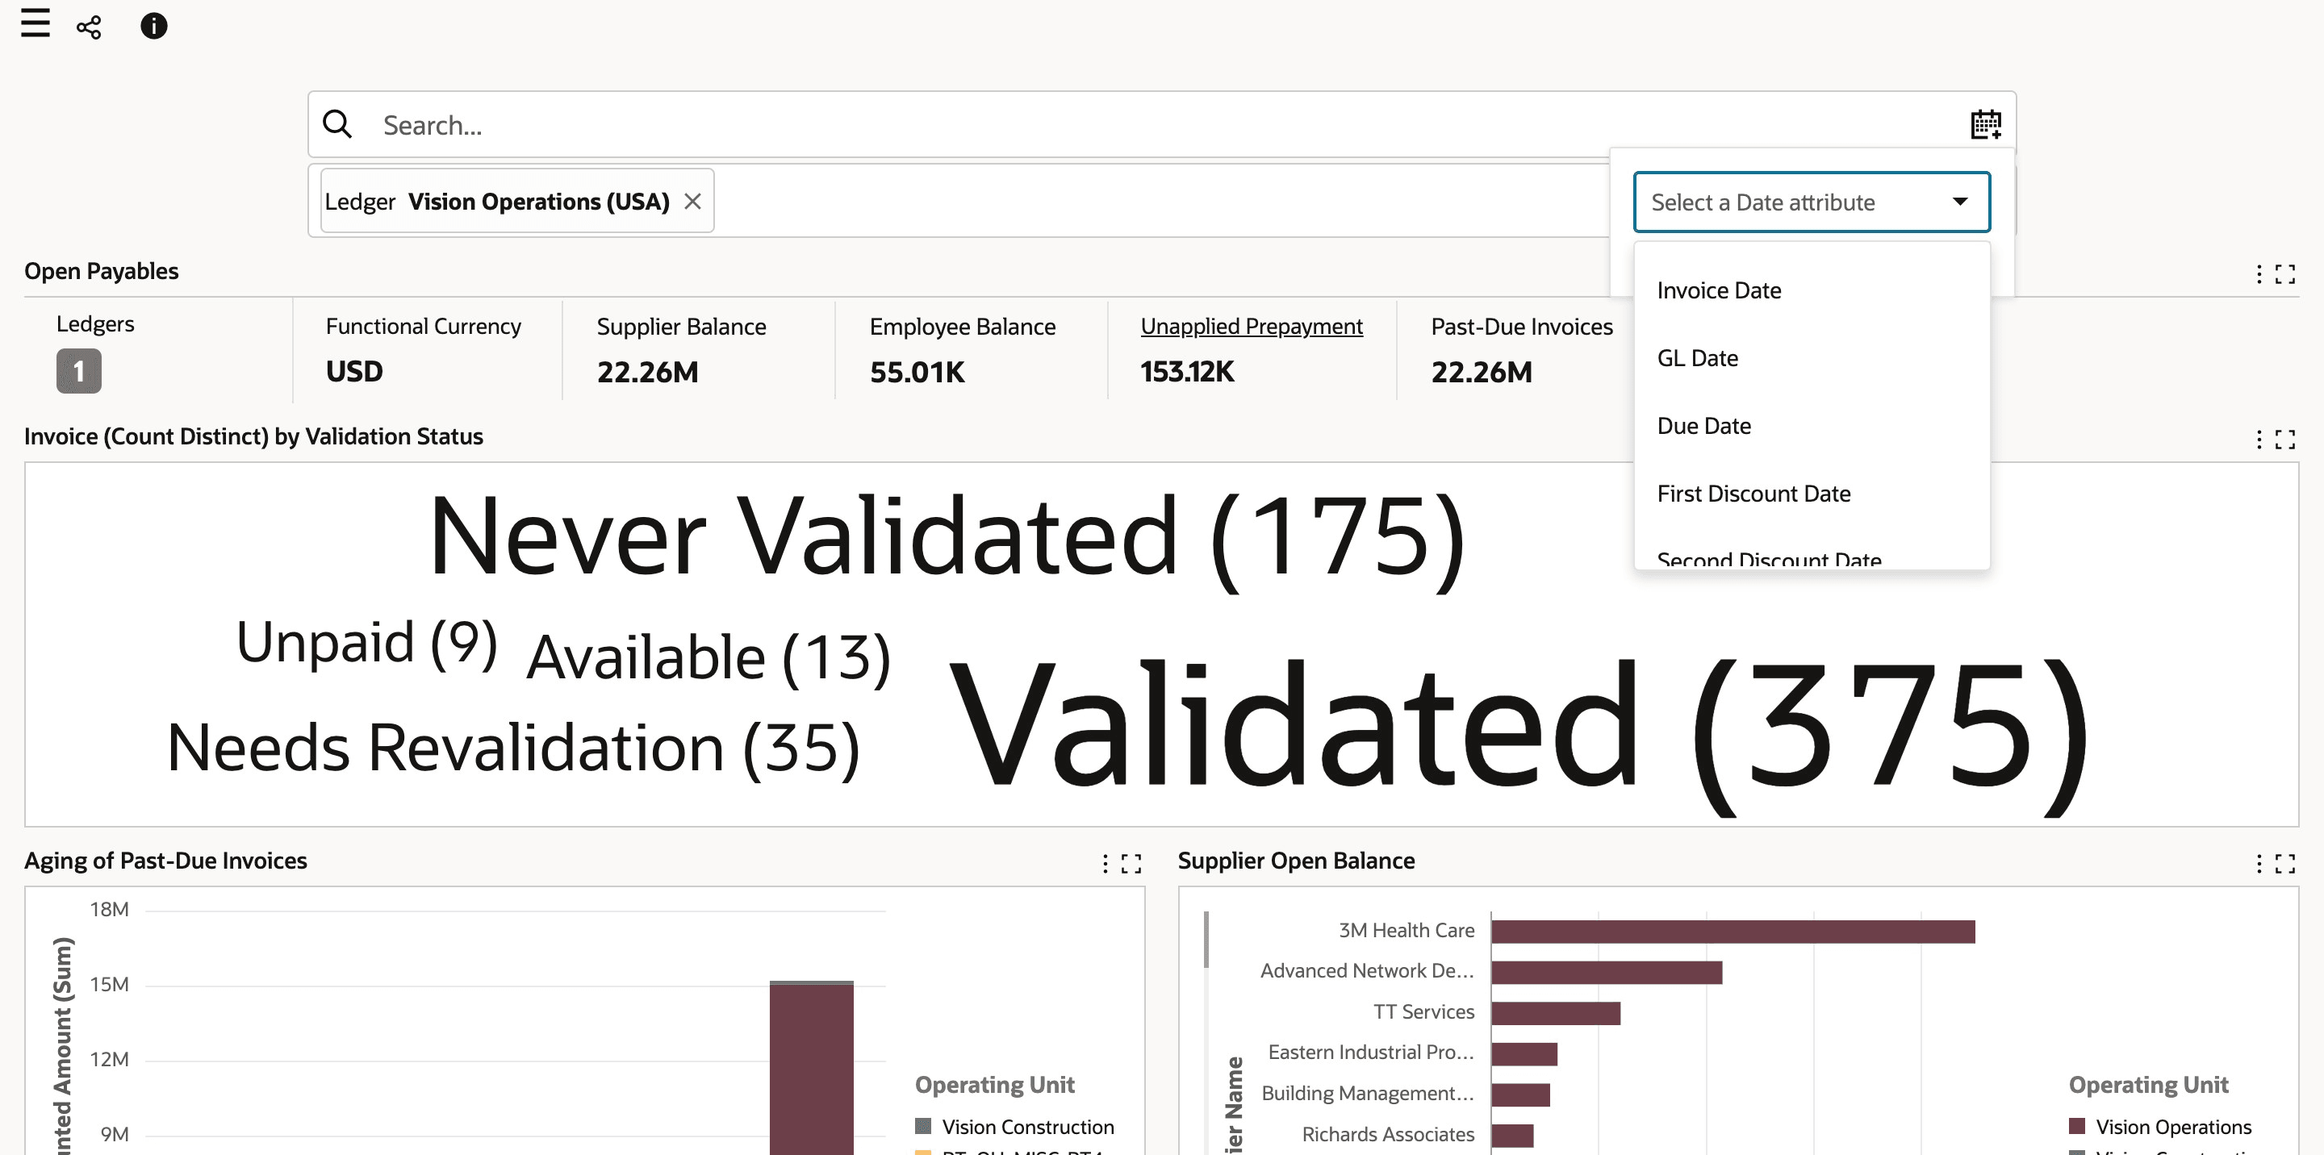Screen dimensions: 2324x1155
Task: Open Aging of Past-Due Invoices options menu
Action: click(1106, 864)
